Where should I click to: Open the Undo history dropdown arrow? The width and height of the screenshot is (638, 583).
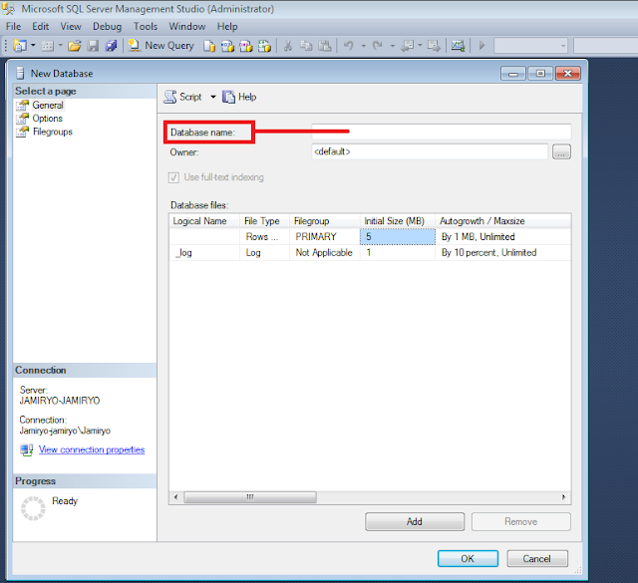coord(363,46)
